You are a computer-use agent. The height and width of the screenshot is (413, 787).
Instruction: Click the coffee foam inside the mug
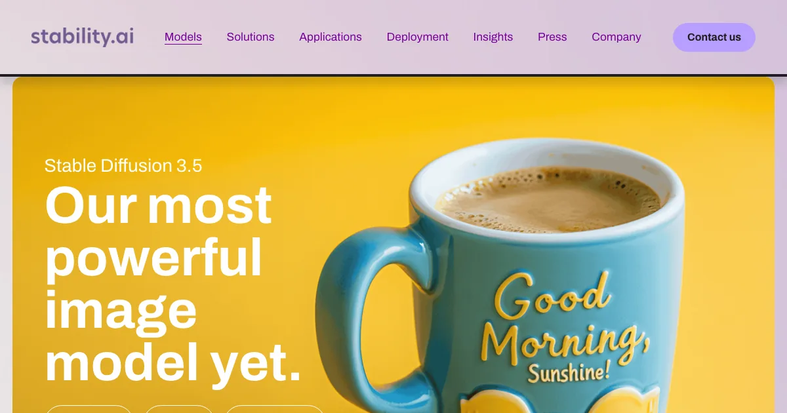tap(548, 199)
